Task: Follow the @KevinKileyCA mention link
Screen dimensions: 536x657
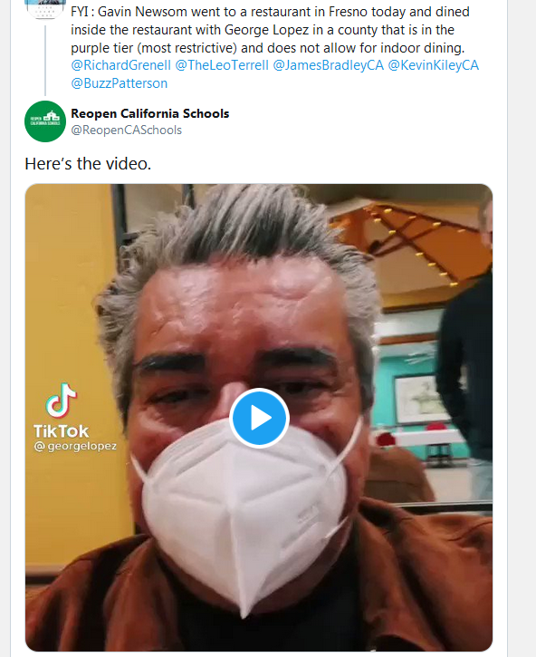Action: 434,65
